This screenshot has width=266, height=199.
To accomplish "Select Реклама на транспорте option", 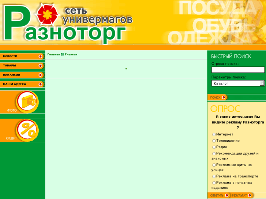I will click(x=214, y=177).
